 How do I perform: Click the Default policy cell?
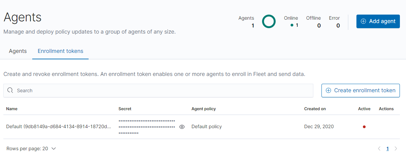pos(206,127)
